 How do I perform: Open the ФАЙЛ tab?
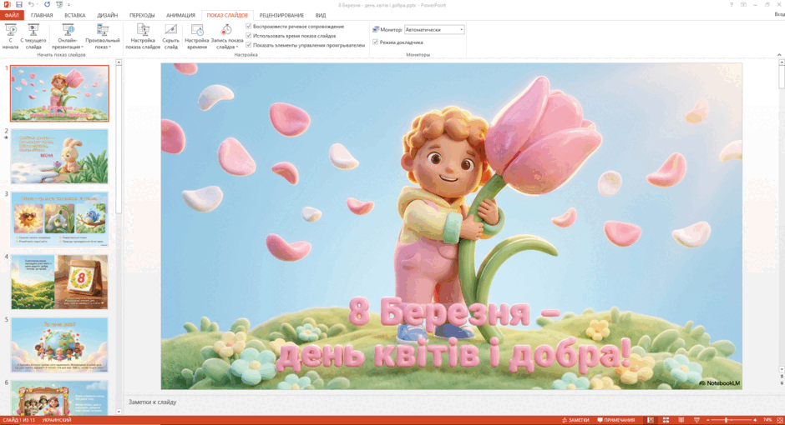coord(12,16)
